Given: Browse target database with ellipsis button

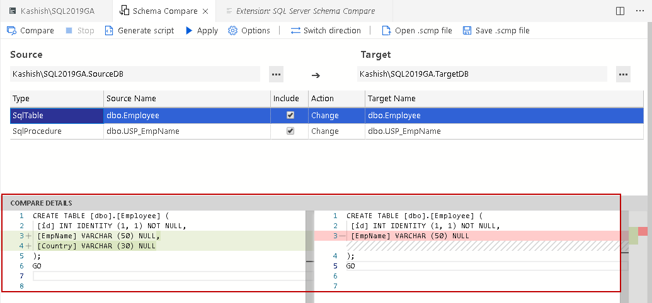Looking at the screenshot, I should click(x=623, y=74).
